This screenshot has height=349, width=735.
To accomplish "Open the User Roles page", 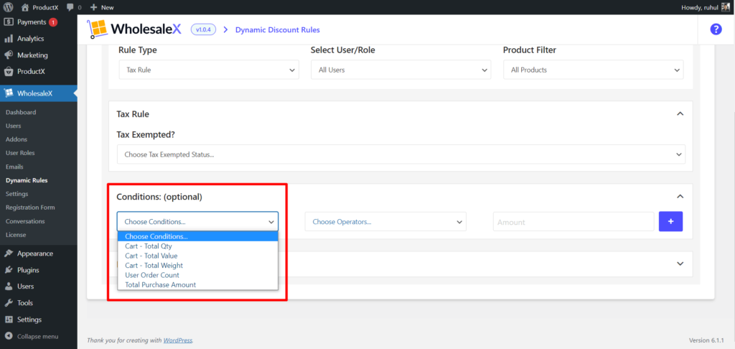I will (20, 153).
